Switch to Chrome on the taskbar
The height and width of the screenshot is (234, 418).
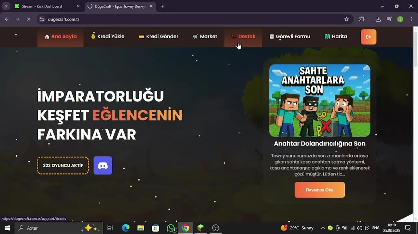(x=186, y=228)
